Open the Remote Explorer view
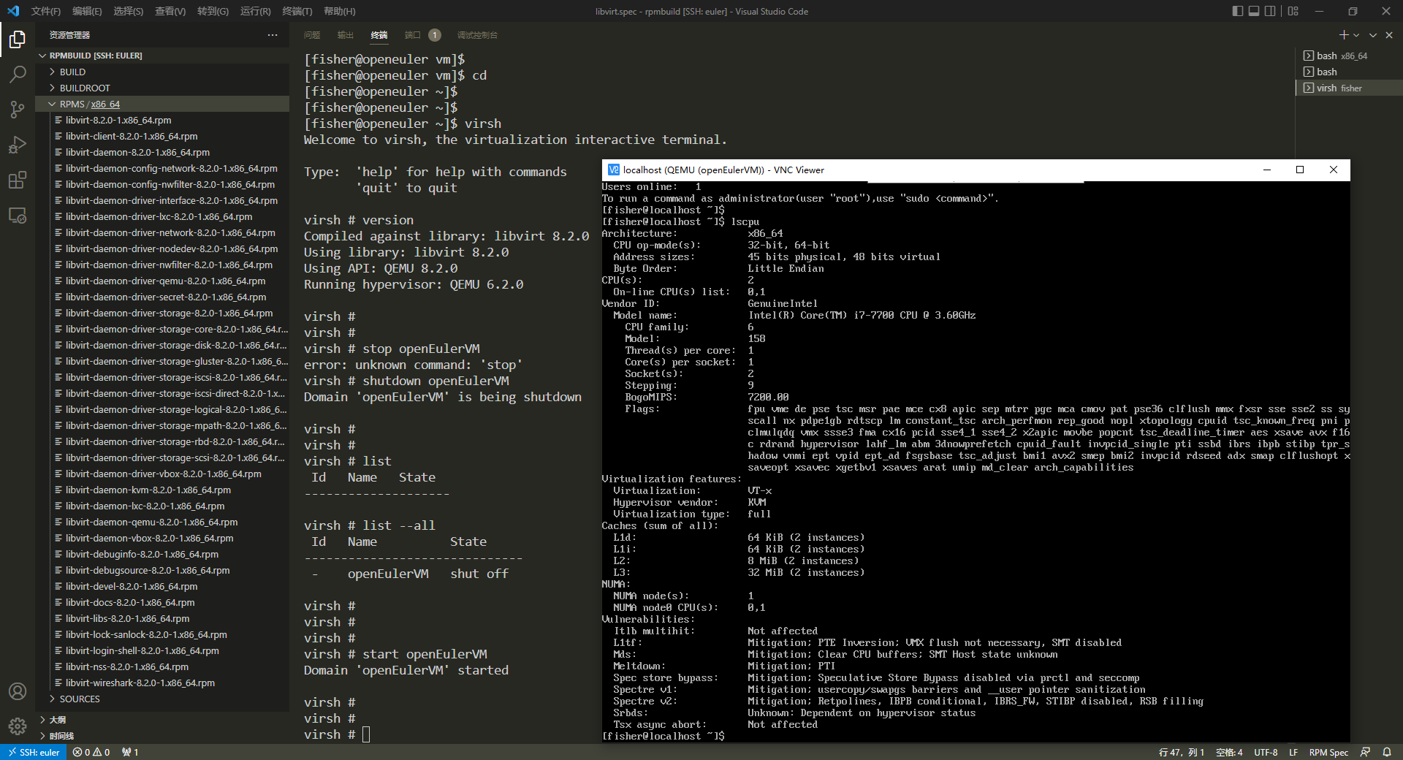 pos(18,215)
